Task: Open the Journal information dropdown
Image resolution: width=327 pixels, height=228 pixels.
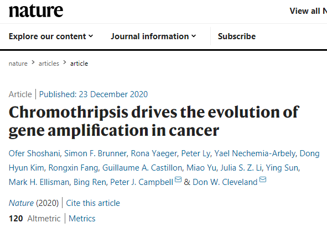Action: tap(153, 36)
